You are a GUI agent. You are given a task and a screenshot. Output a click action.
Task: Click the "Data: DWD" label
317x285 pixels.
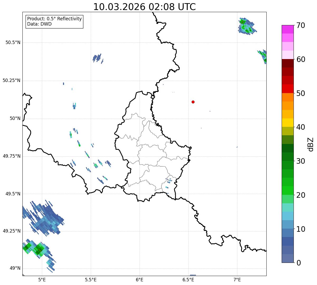tap(39, 24)
